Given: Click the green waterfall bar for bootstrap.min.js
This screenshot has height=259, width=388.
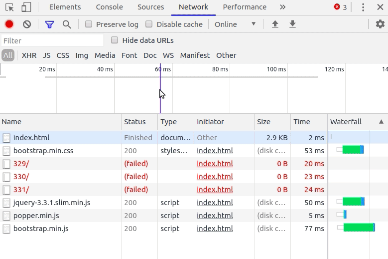Looking at the screenshot, I should pyautogui.click(x=358, y=227).
